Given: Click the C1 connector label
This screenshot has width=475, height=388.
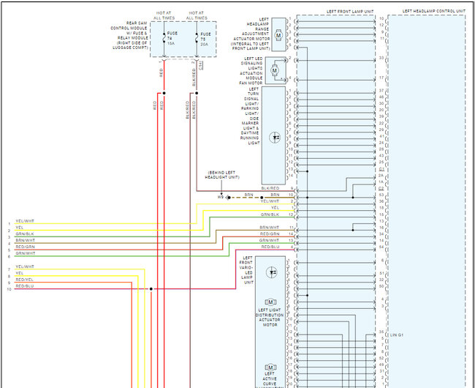Looking at the screenshot, I should click(x=381, y=169).
